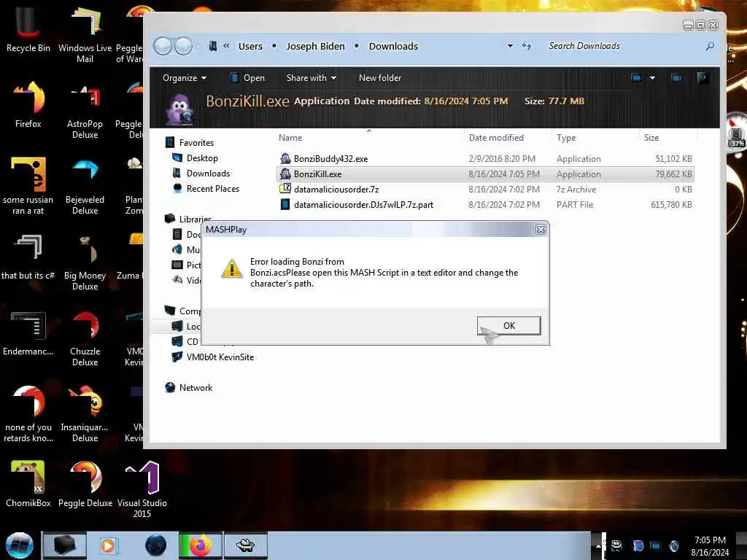This screenshot has width=747, height=560.
Task: Click the Firefox taskbar button
Action: [201, 545]
